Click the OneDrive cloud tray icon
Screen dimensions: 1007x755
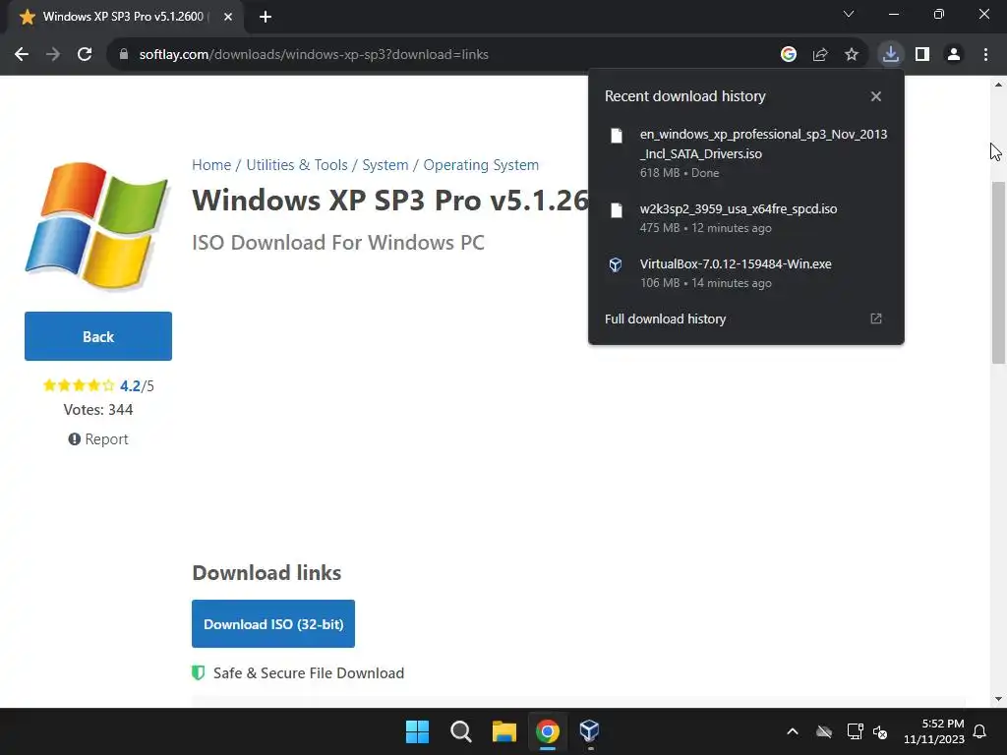click(824, 731)
